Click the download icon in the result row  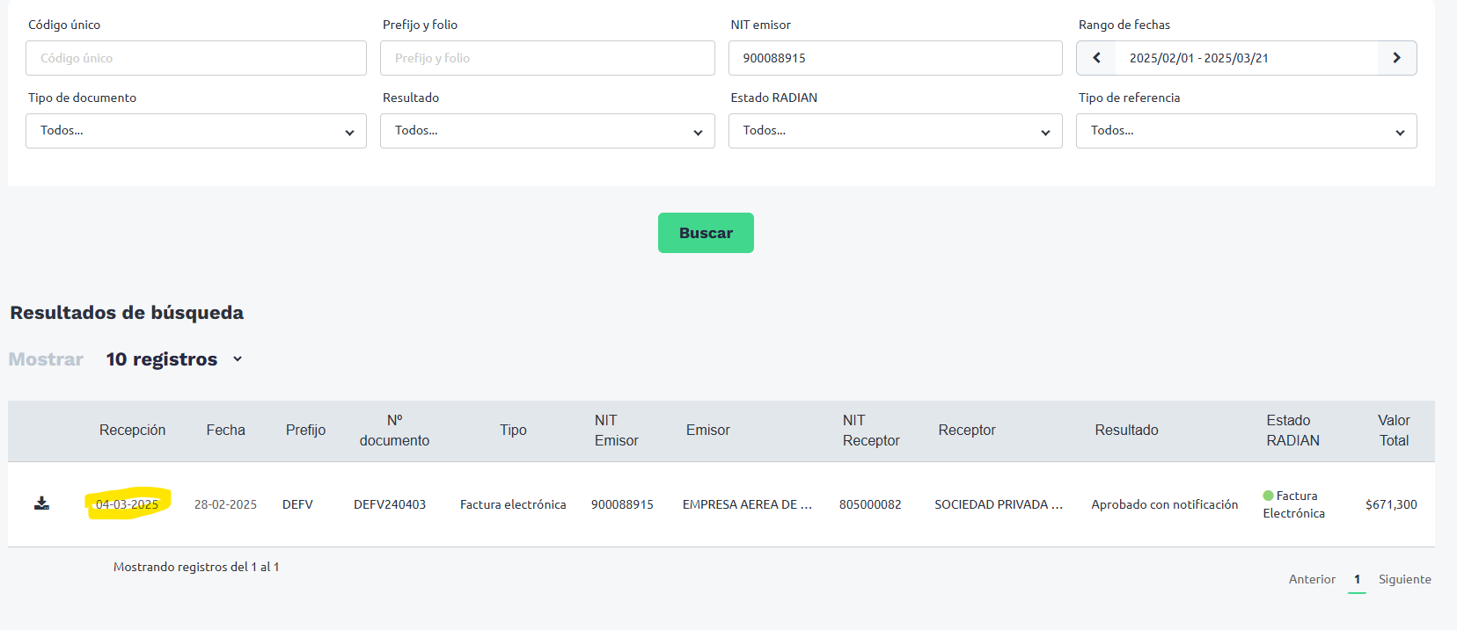[x=41, y=503]
